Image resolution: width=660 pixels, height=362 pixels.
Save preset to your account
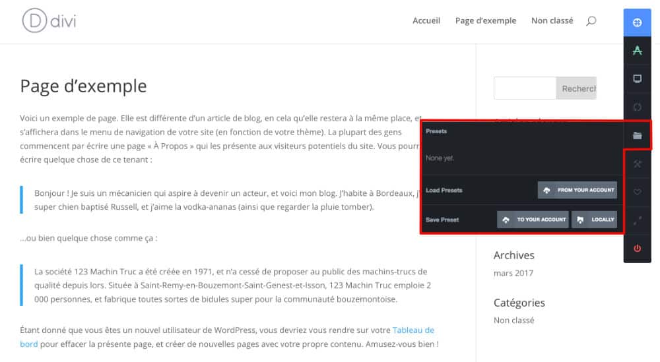(x=533, y=220)
